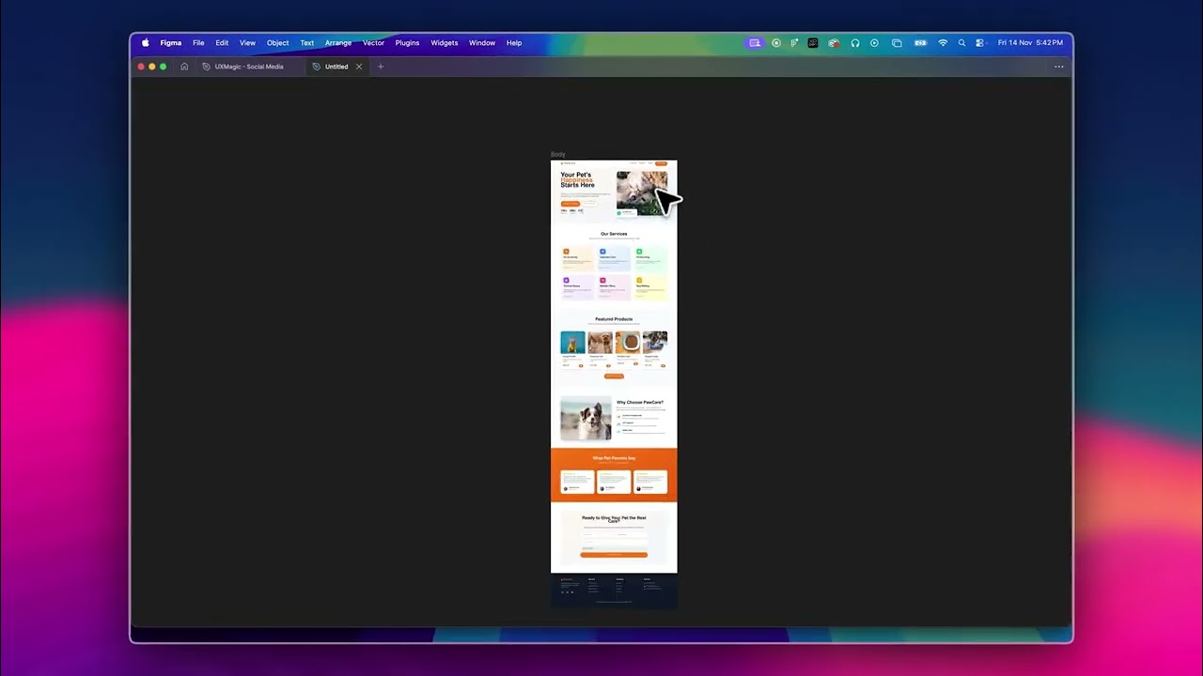Open macOS Control Center

pos(979,43)
